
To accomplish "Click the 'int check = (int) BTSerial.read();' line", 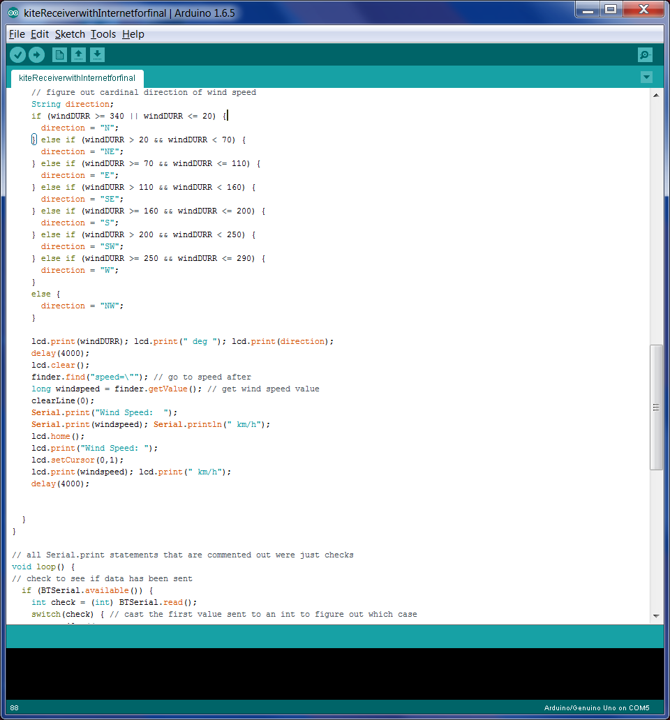I will coord(114,603).
